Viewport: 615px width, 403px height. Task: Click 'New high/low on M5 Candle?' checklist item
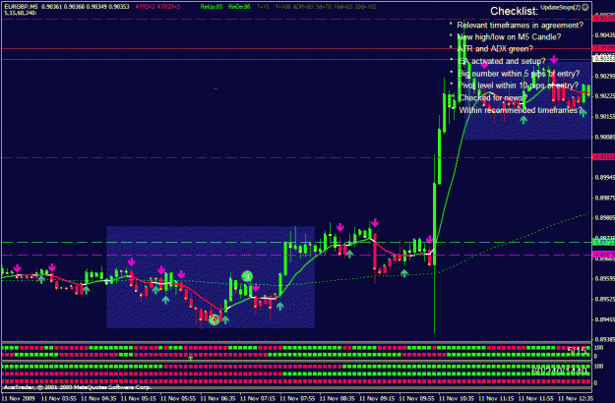[509, 37]
